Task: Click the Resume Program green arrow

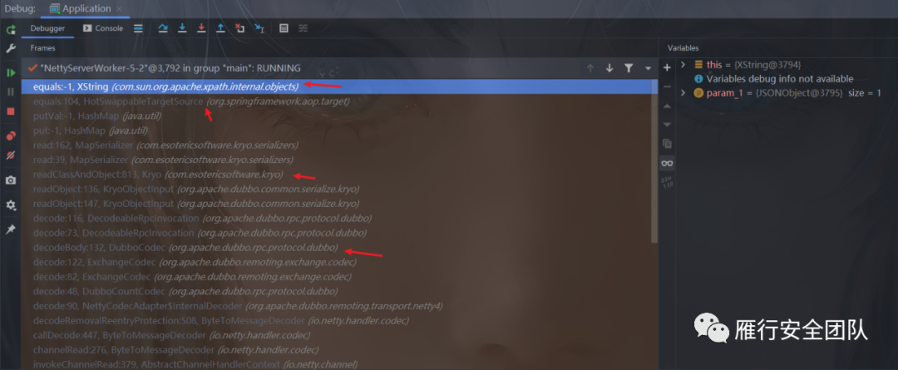Action: click(10, 72)
